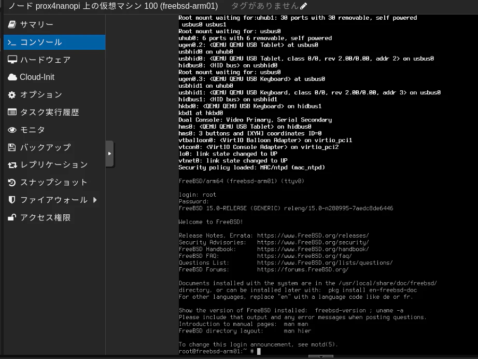Click the 'Dual Console: Video Primary' line
The height and width of the screenshot is (359, 478).
click(255, 120)
